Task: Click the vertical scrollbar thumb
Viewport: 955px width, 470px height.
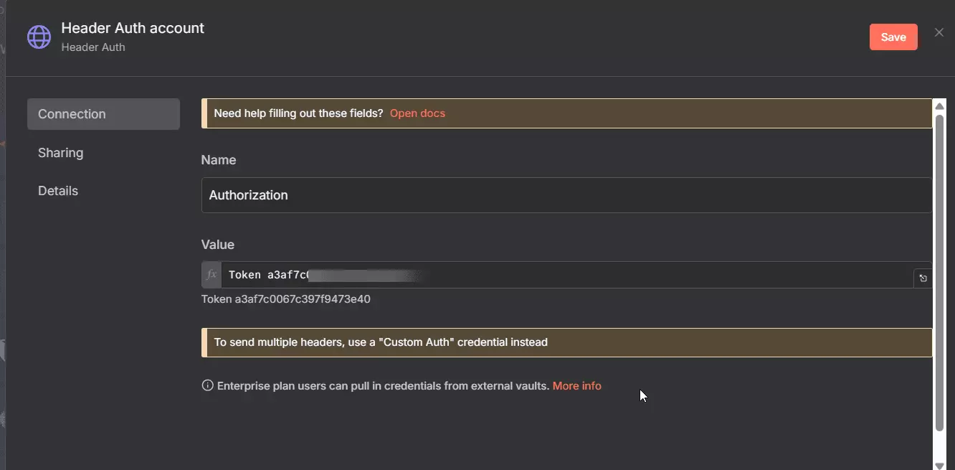Action: point(939,273)
